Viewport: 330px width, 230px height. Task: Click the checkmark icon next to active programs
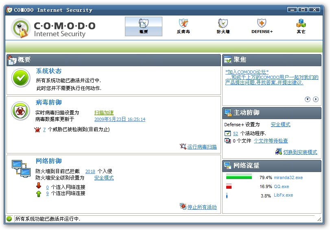click(227, 134)
